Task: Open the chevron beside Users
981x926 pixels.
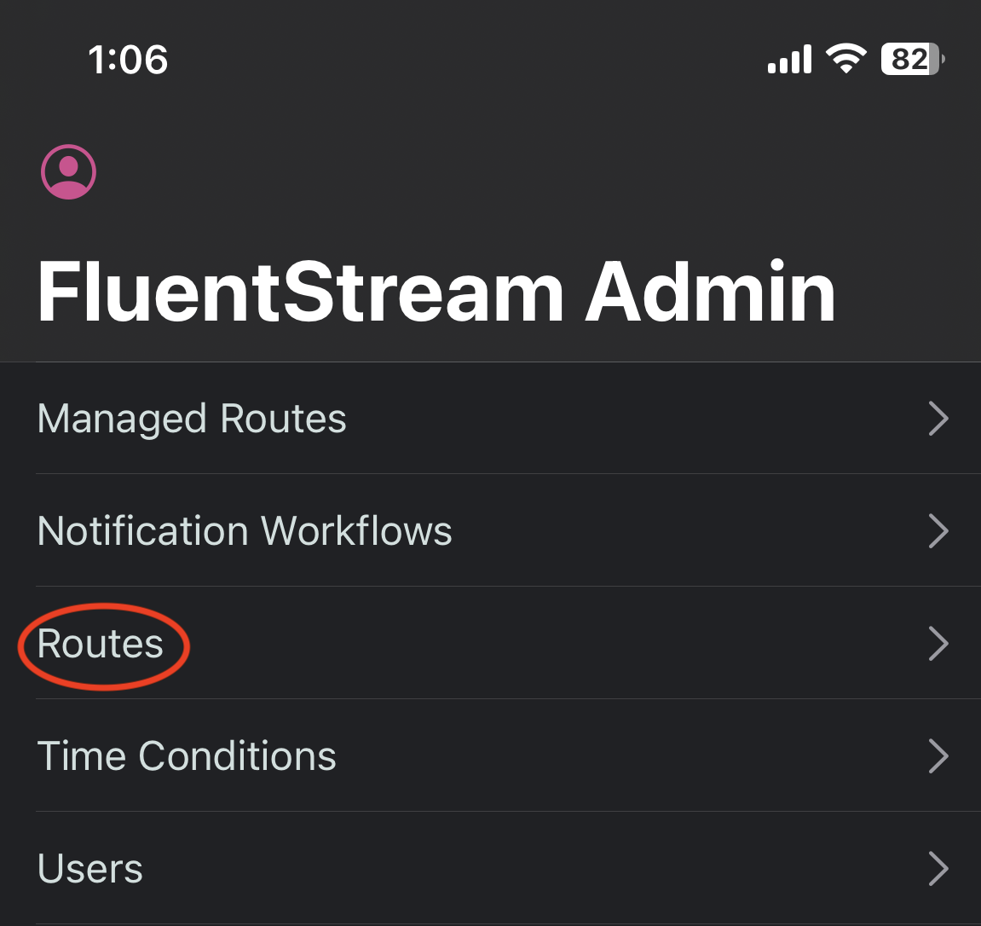Action: 938,869
